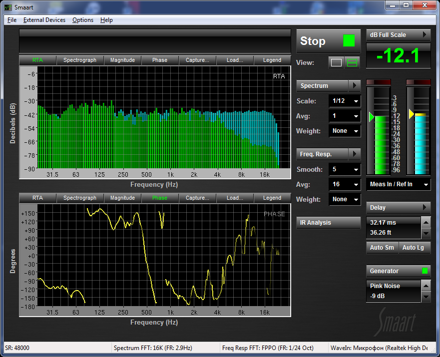The image size is (440, 357).
Task: Switch to the split two-pane view icon
Action: [x=353, y=63]
